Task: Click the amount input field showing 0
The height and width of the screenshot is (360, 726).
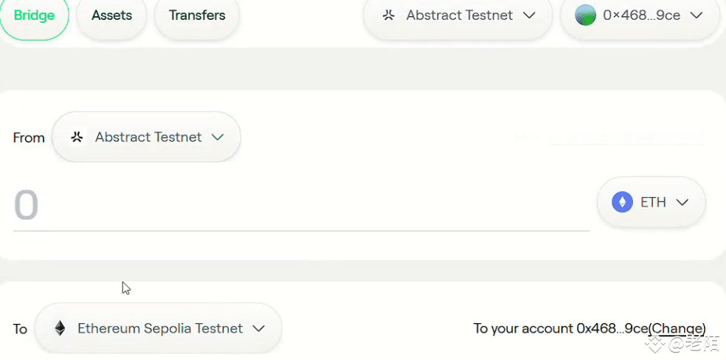Action: [x=301, y=206]
